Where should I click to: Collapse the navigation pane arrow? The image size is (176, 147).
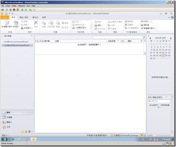pos(32,35)
